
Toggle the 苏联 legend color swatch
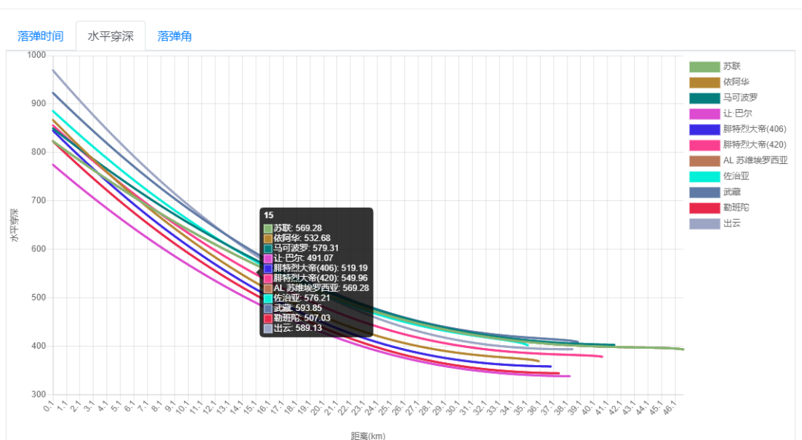(x=704, y=67)
